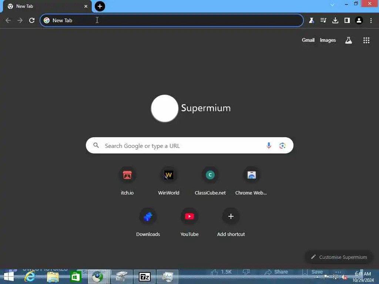Image resolution: width=379 pixels, height=284 pixels.
Task: Open the system monitor taskbar icon
Action: pos(168,277)
